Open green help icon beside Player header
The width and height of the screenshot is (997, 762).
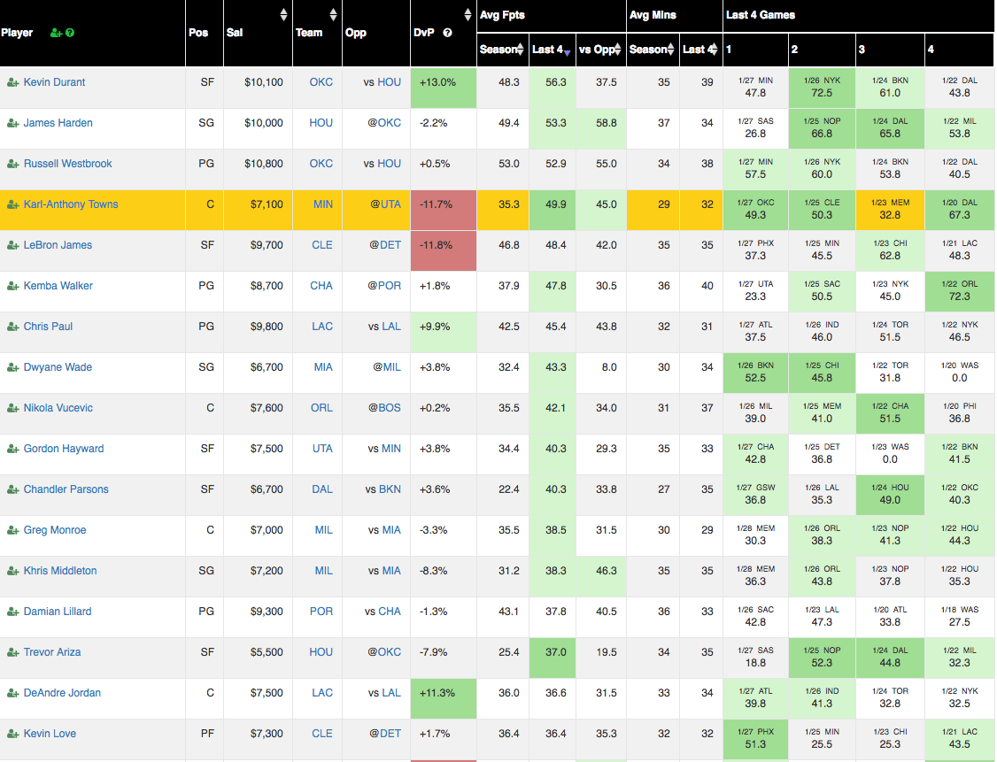[70, 33]
